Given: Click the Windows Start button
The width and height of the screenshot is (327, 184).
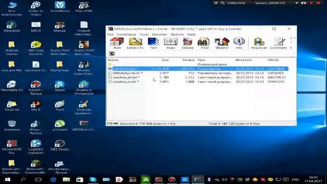Looking at the screenshot, I should [8, 179].
